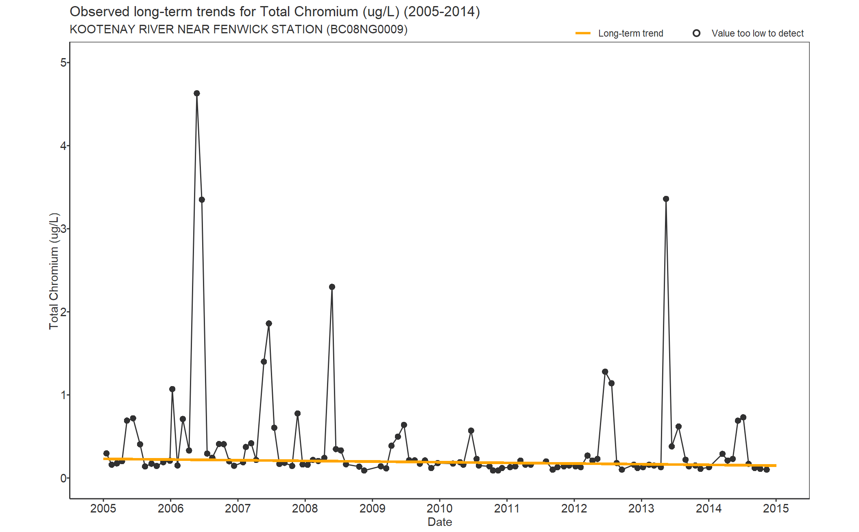Click the y-axis label Total Chromium (ug/L)

(54, 271)
